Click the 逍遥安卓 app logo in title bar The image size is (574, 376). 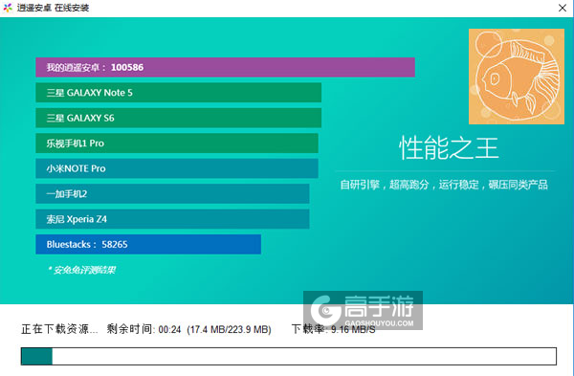tap(8, 8)
